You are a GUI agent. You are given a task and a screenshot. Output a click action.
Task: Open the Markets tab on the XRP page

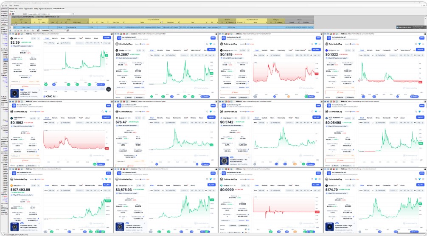tap(55, 38)
